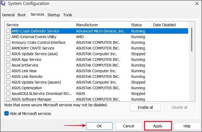Click the Enable all button
This screenshot has width=202, height=132.
click(x=145, y=107)
